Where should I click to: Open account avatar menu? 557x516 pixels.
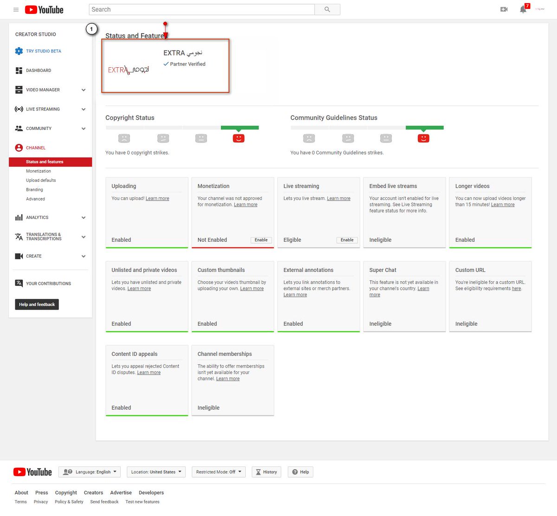[540, 9]
